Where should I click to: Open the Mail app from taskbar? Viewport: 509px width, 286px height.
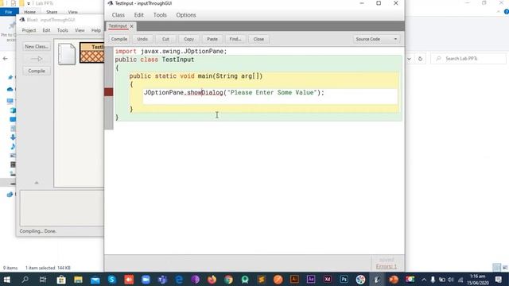(95, 279)
